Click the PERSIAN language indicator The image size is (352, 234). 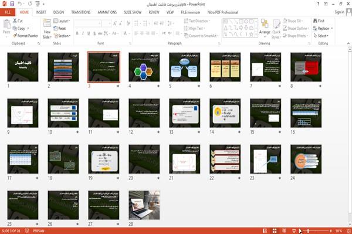tap(39, 230)
